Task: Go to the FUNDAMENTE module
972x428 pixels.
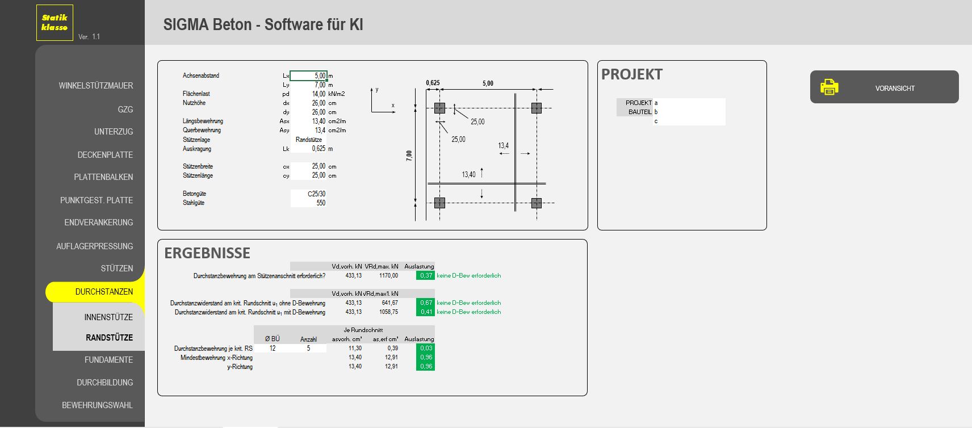Action: tap(108, 360)
